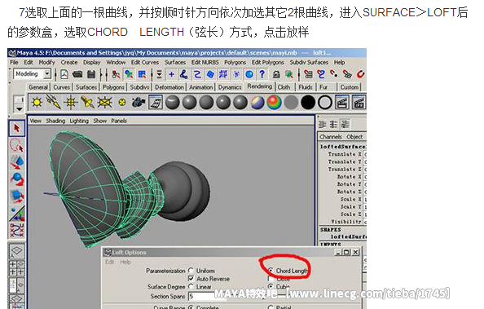Open the Edit Curves menu
The height and width of the screenshot is (309, 484).
(x=145, y=63)
